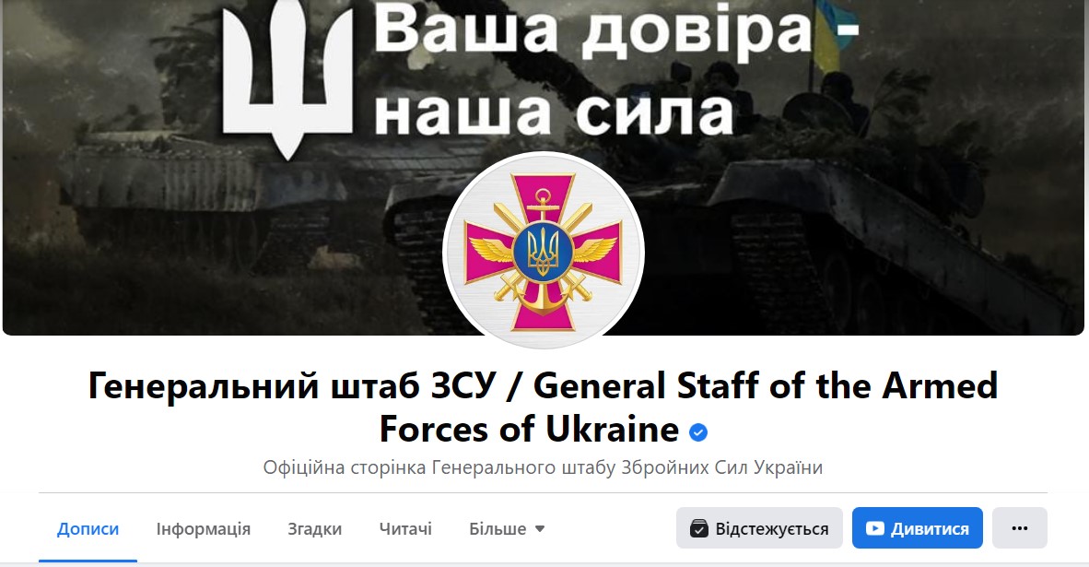The height and width of the screenshot is (567, 1089).
Task: Click the blue Дивитися button
Action: pyautogui.click(x=918, y=528)
